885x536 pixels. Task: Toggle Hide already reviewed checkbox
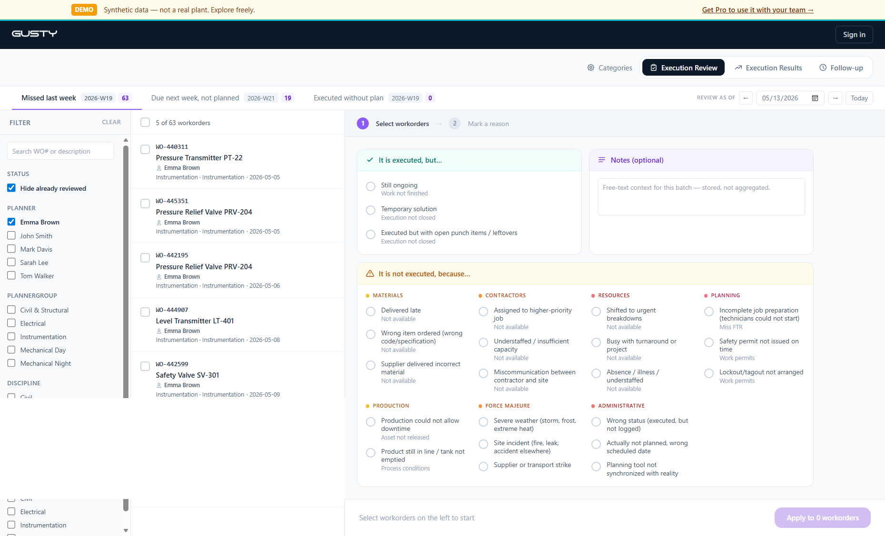11,188
